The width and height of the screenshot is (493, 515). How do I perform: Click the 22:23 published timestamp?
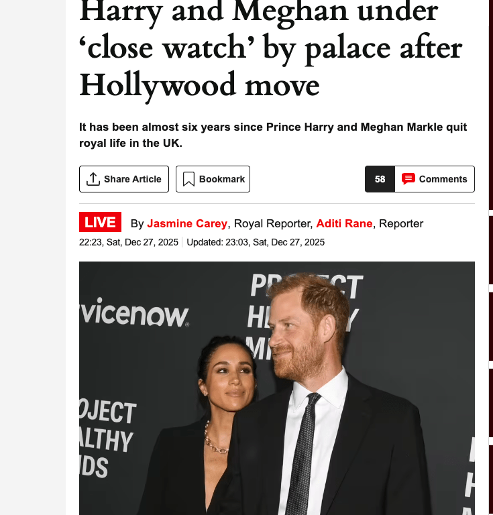(x=129, y=242)
